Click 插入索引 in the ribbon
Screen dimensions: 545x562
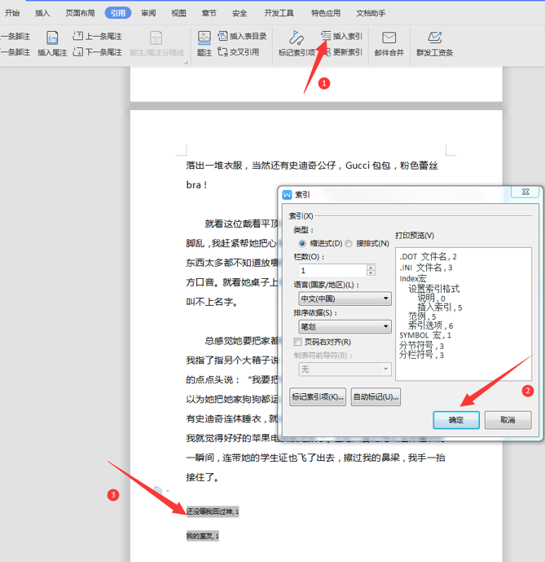coord(341,36)
